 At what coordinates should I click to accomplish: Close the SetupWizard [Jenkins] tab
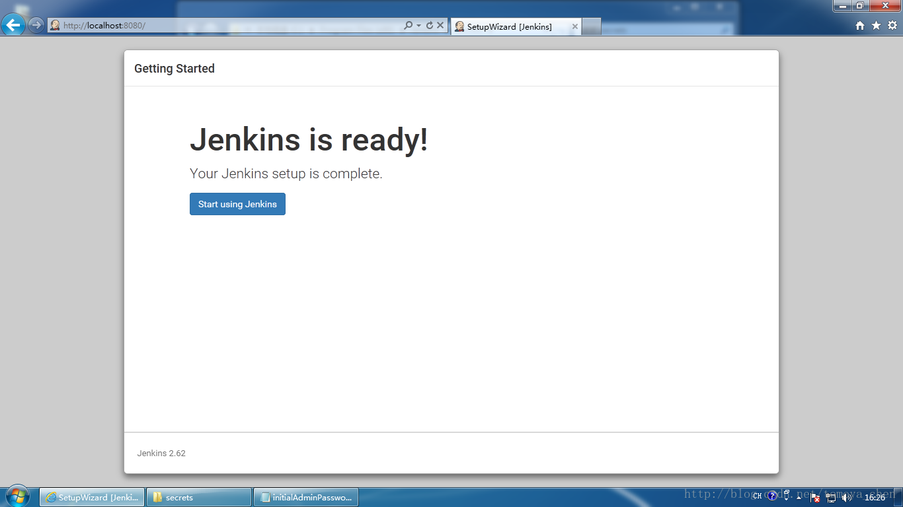574,26
